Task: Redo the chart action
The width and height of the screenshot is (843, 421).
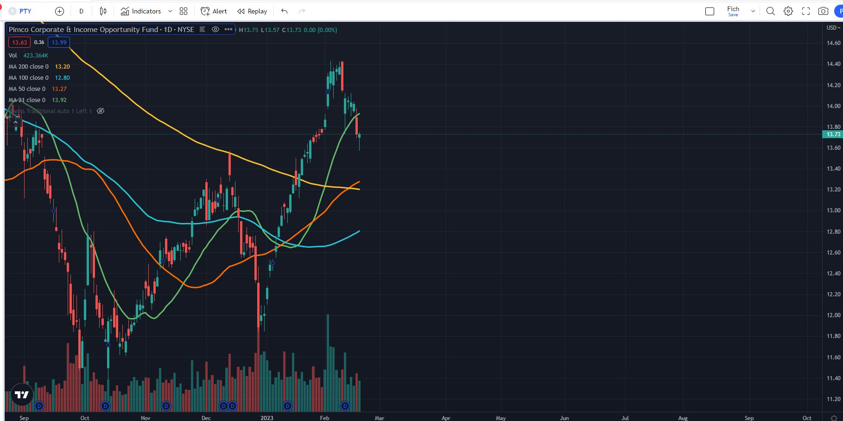Action: coord(302,11)
